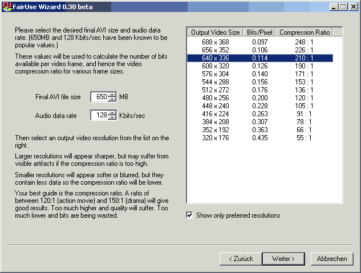Close the FairUse Wizard window

(x=353, y=7)
